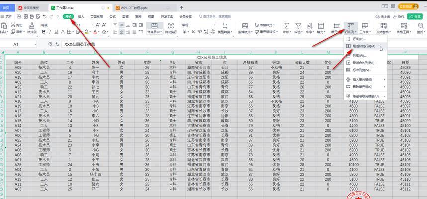Click the fill color bucket swatch
The image size is (427, 199).
[86, 32]
